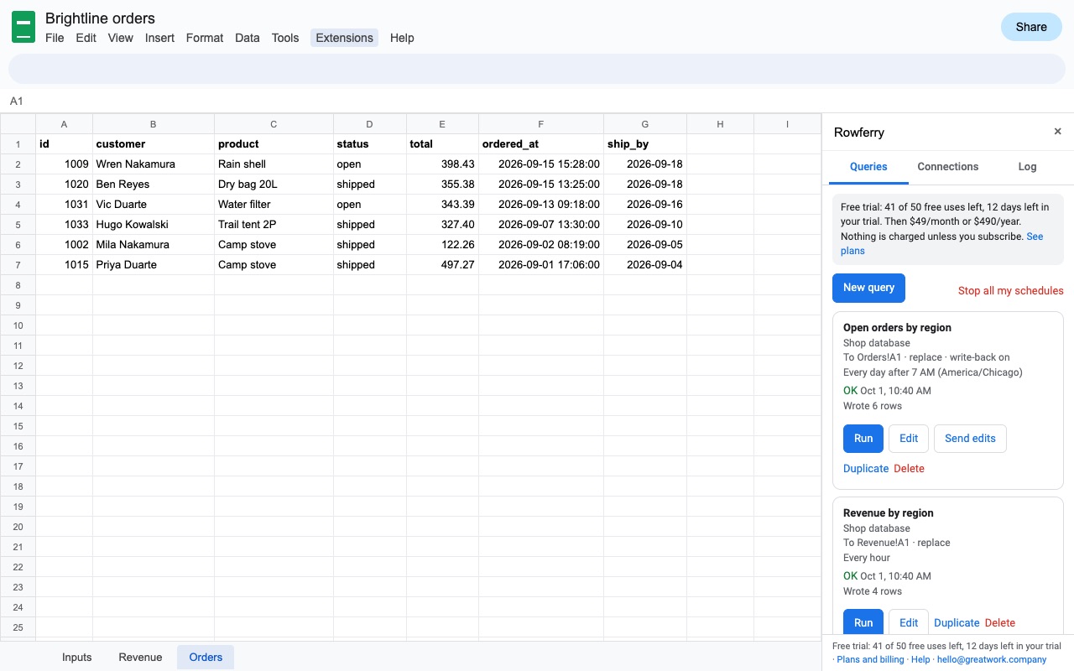This screenshot has width=1074, height=671.
Task: Click the hello@greatwork.company email link
Action: [x=992, y=660]
